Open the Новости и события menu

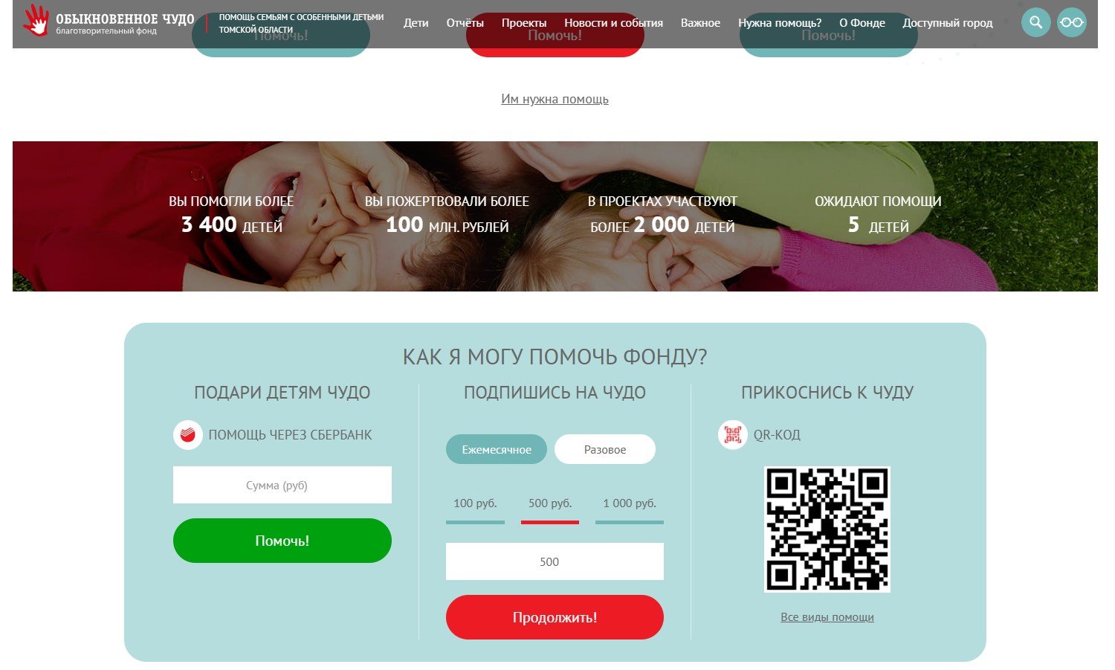pyautogui.click(x=614, y=23)
